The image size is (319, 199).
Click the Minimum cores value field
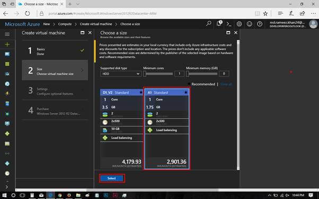[179, 74]
